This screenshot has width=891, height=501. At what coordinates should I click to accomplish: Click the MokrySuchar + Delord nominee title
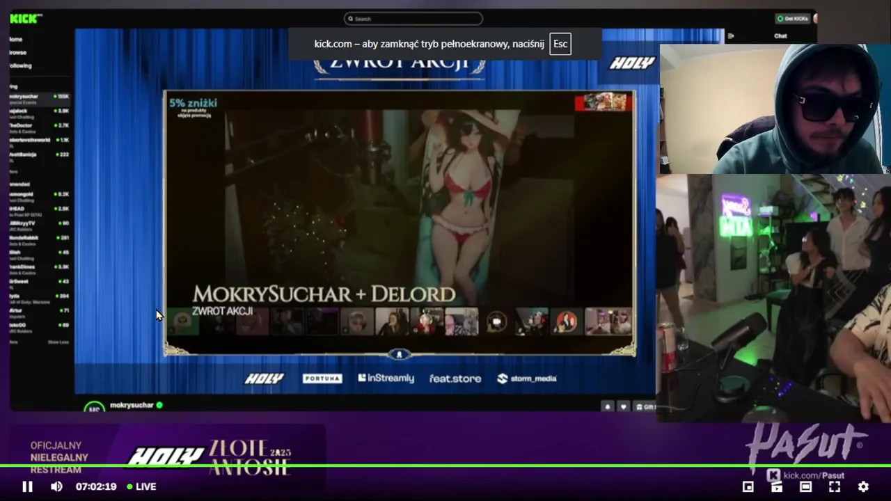pos(324,294)
